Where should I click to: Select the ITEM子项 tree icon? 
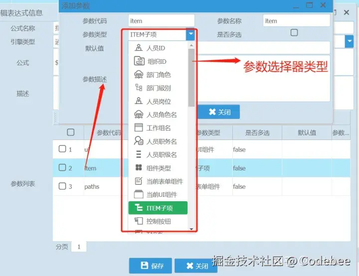[x=139, y=208]
